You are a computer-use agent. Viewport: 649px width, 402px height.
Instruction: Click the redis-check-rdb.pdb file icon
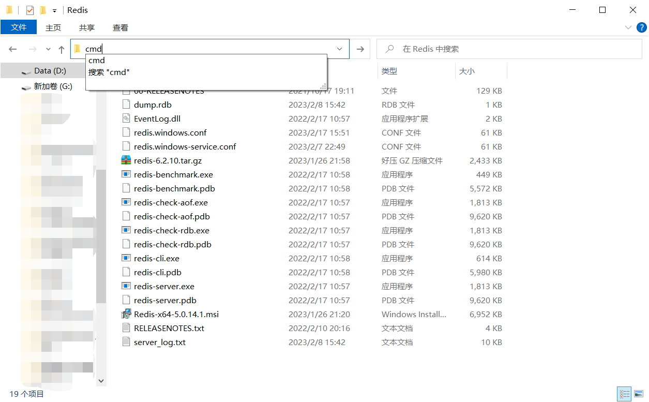(126, 244)
